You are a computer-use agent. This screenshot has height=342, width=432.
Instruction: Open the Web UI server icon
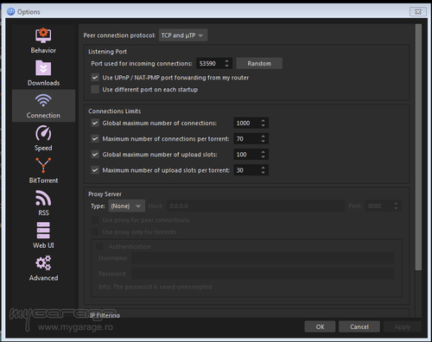pos(43,231)
